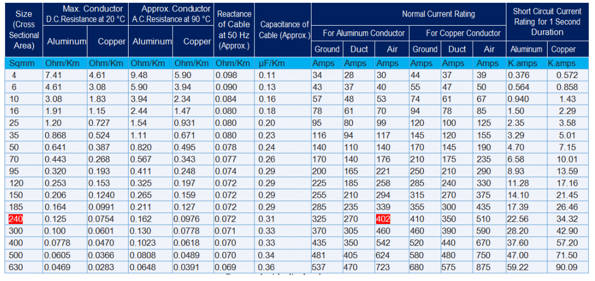595x281 pixels.
Task: Click the 90.09 short circuit copper value
Action: coord(567,267)
